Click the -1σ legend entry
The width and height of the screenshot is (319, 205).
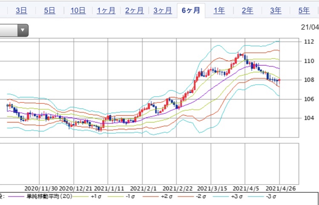[x=131, y=196]
